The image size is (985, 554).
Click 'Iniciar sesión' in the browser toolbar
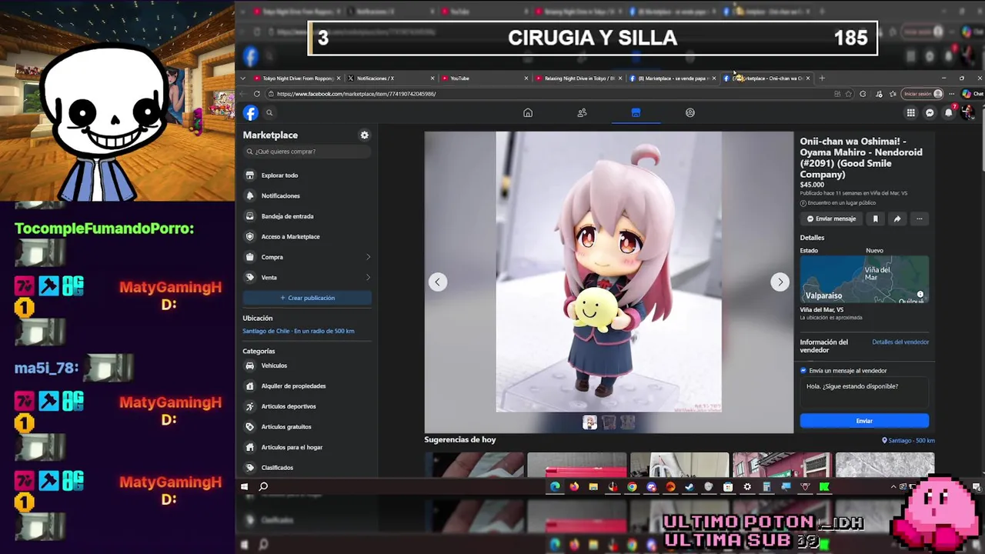923,94
